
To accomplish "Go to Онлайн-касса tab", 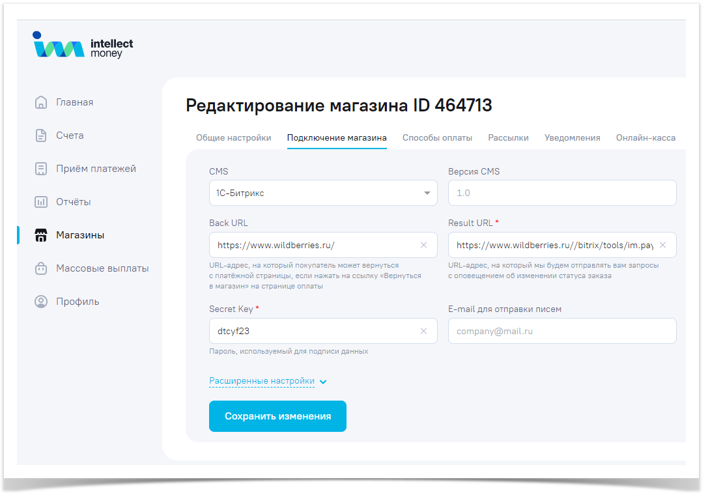I will click(645, 138).
